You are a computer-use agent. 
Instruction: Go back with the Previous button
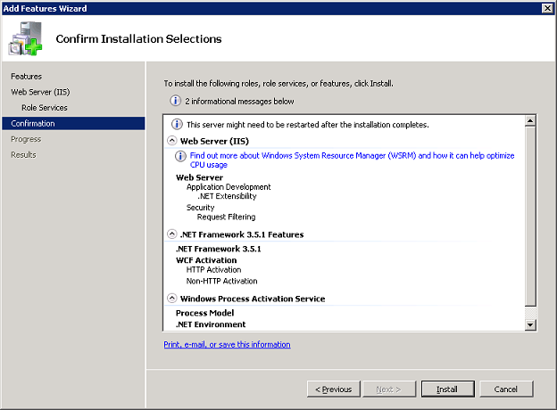click(334, 389)
